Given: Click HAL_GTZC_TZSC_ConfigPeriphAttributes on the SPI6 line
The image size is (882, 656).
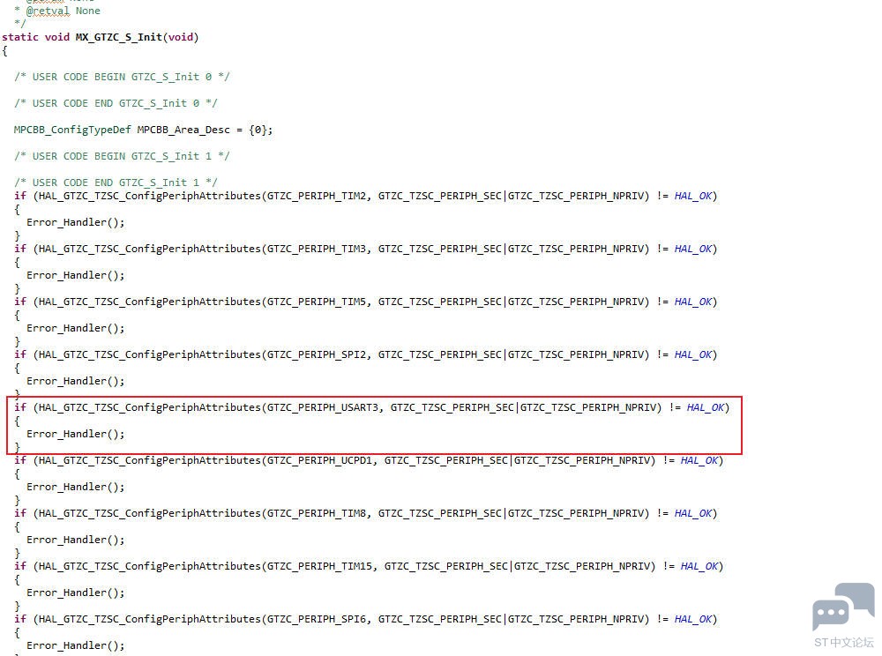Looking at the screenshot, I should [x=150, y=619].
